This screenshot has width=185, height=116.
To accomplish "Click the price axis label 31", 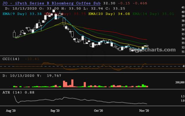I will [183, 52].
